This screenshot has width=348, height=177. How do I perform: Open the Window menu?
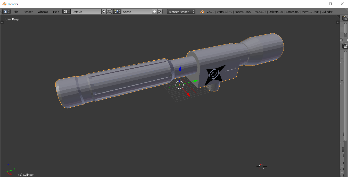[43, 12]
